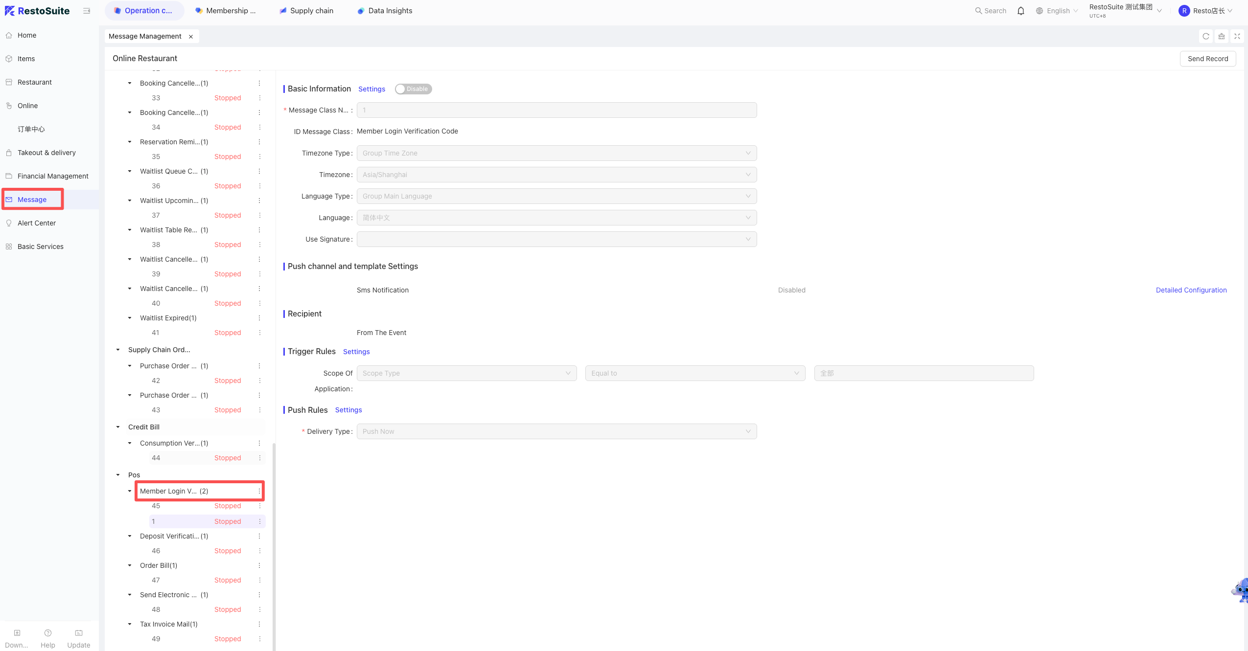Click the Message Class Name input field
1248x651 pixels.
pyautogui.click(x=556, y=110)
